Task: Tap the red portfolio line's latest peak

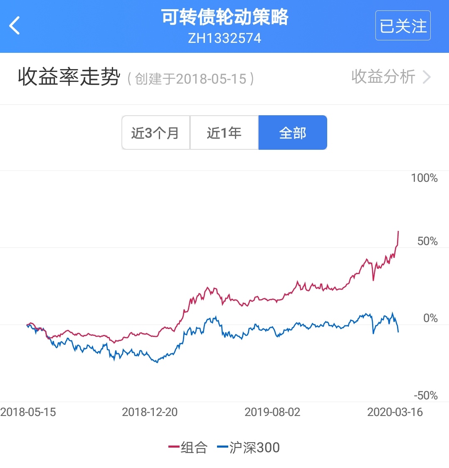Action: tap(398, 232)
